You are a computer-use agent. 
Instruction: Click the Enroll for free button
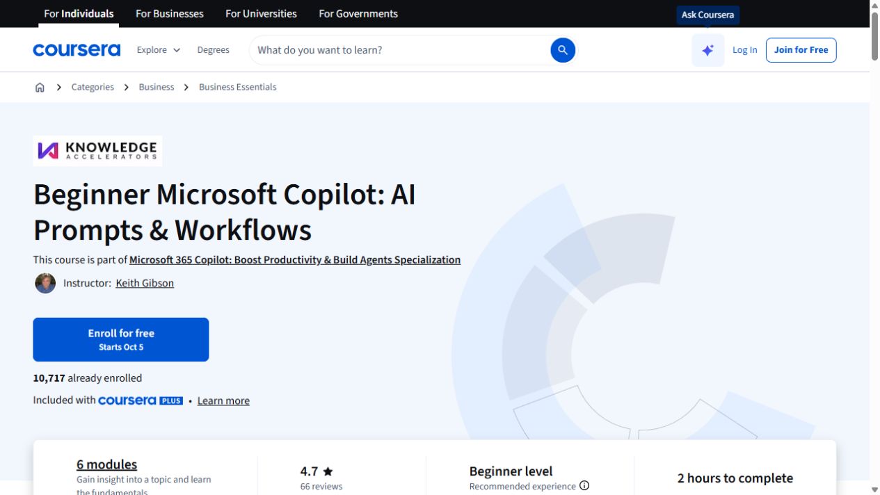[121, 339]
